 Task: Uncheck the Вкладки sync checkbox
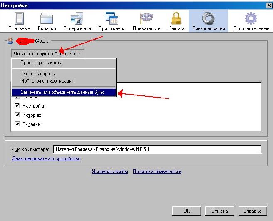tap(17, 124)
